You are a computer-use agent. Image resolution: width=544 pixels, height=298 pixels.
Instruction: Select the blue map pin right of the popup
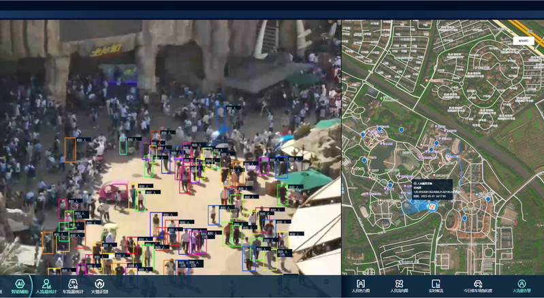(487, 199)
